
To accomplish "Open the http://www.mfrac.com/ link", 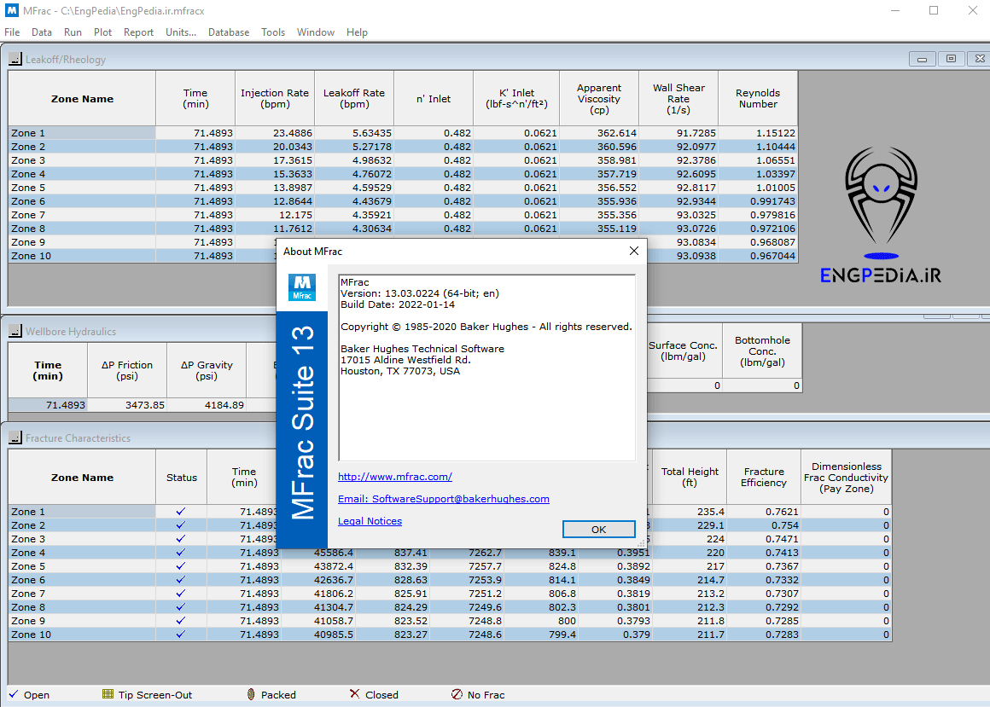I will [394, 477].
